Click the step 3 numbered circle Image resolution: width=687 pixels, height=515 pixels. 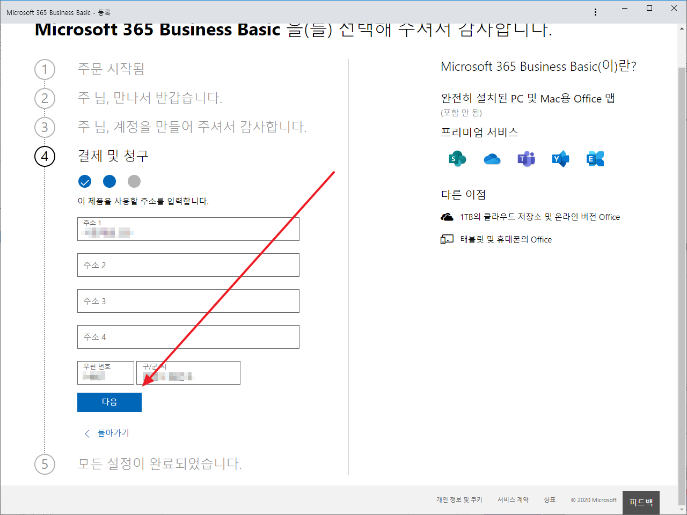tap(45, 127)
